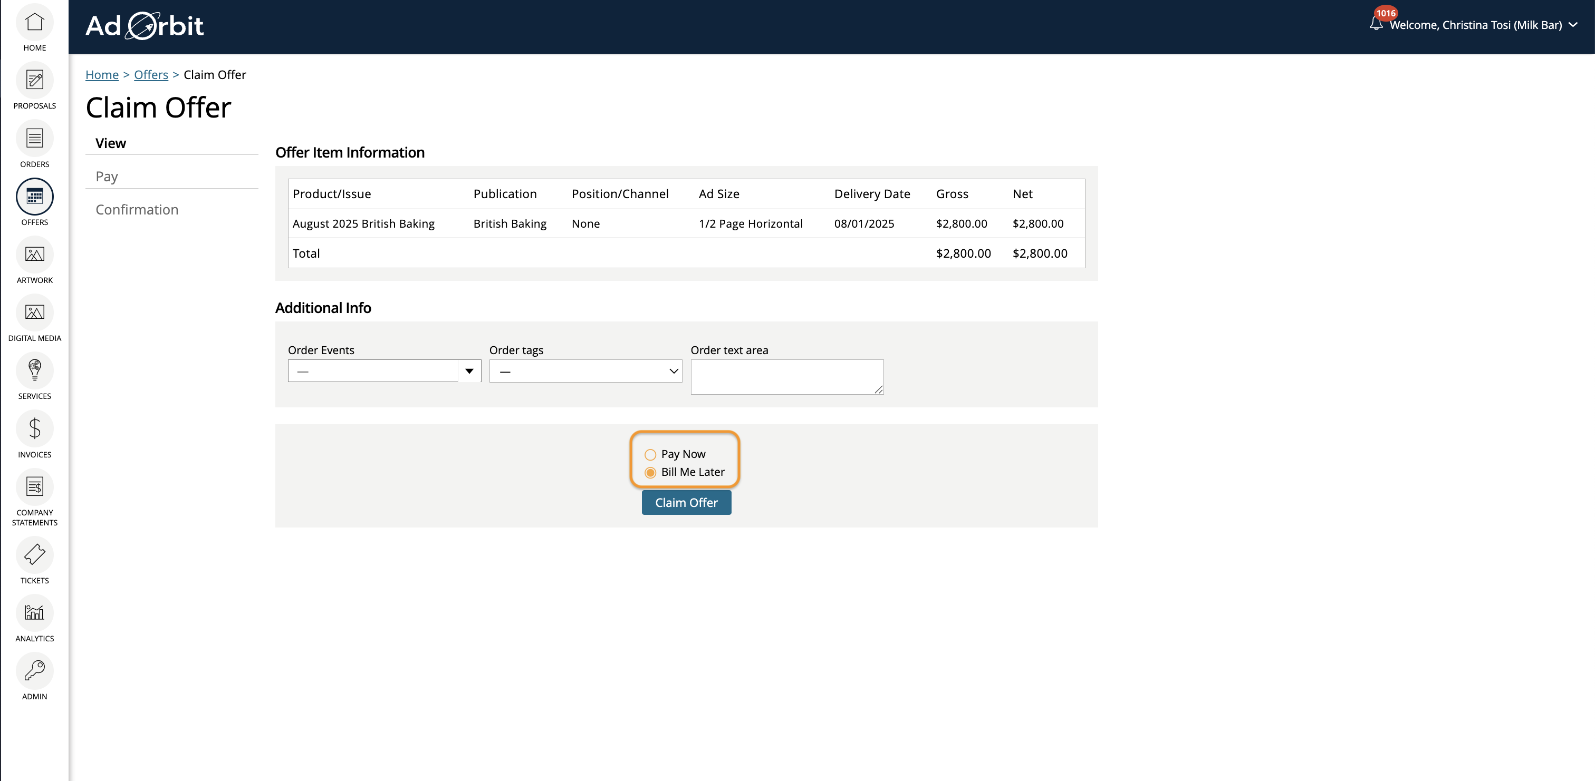Click the Artwork sidebar icon
Image resolution: width=1595 pixels, height=781 pixels.
tap(35, 255)
